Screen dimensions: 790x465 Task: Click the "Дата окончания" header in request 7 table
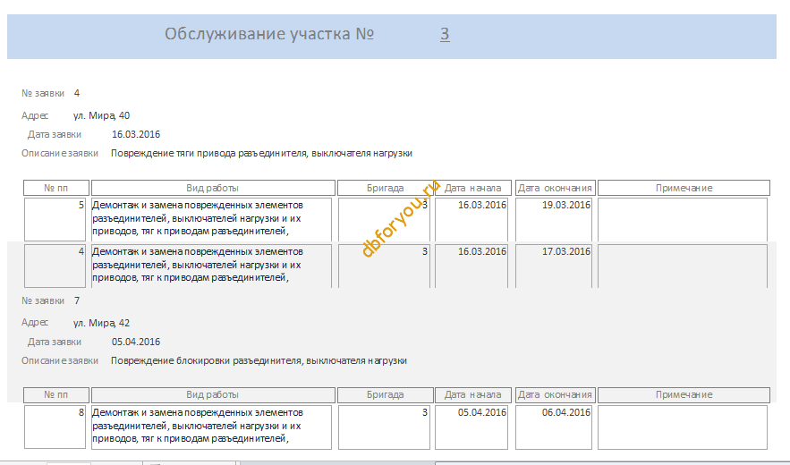point(556,395)
